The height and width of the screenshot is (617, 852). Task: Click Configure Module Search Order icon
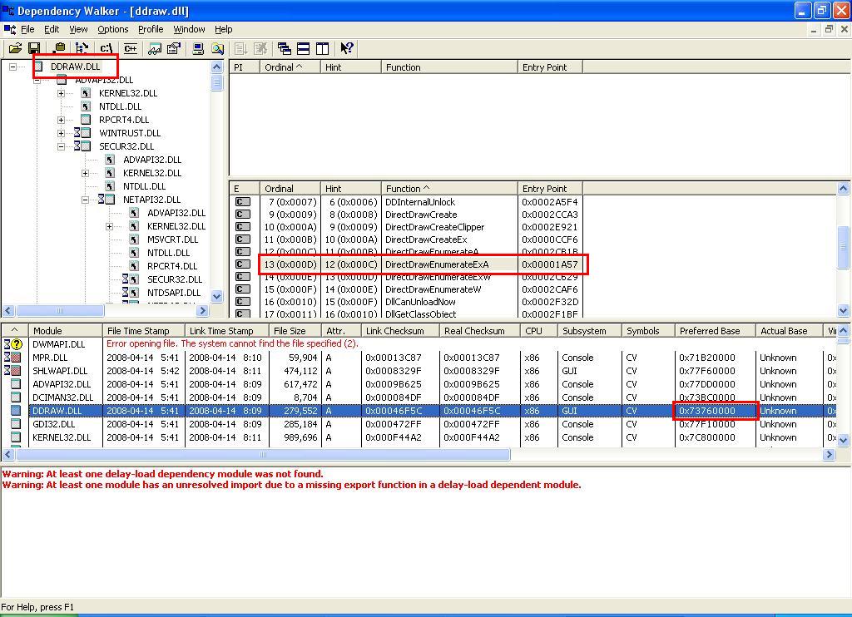[x=217, y=48]
